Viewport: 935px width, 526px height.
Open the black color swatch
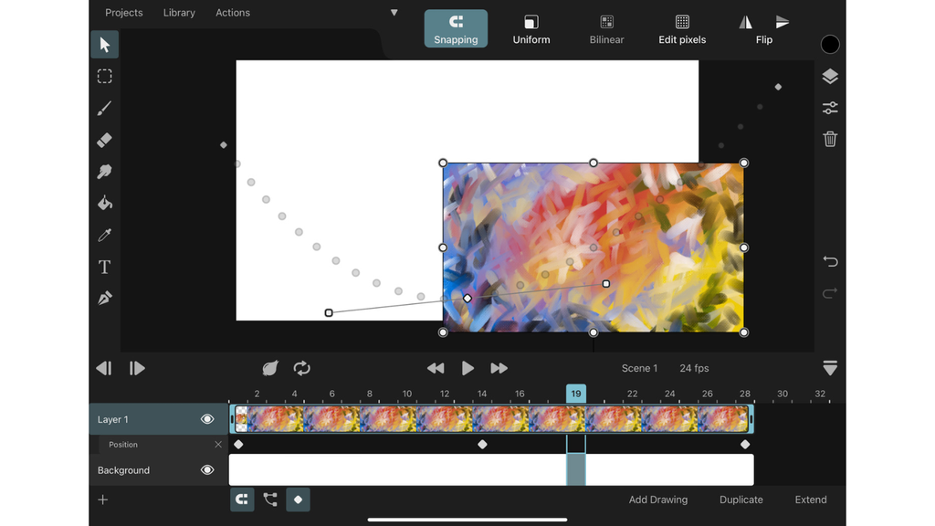830,44
